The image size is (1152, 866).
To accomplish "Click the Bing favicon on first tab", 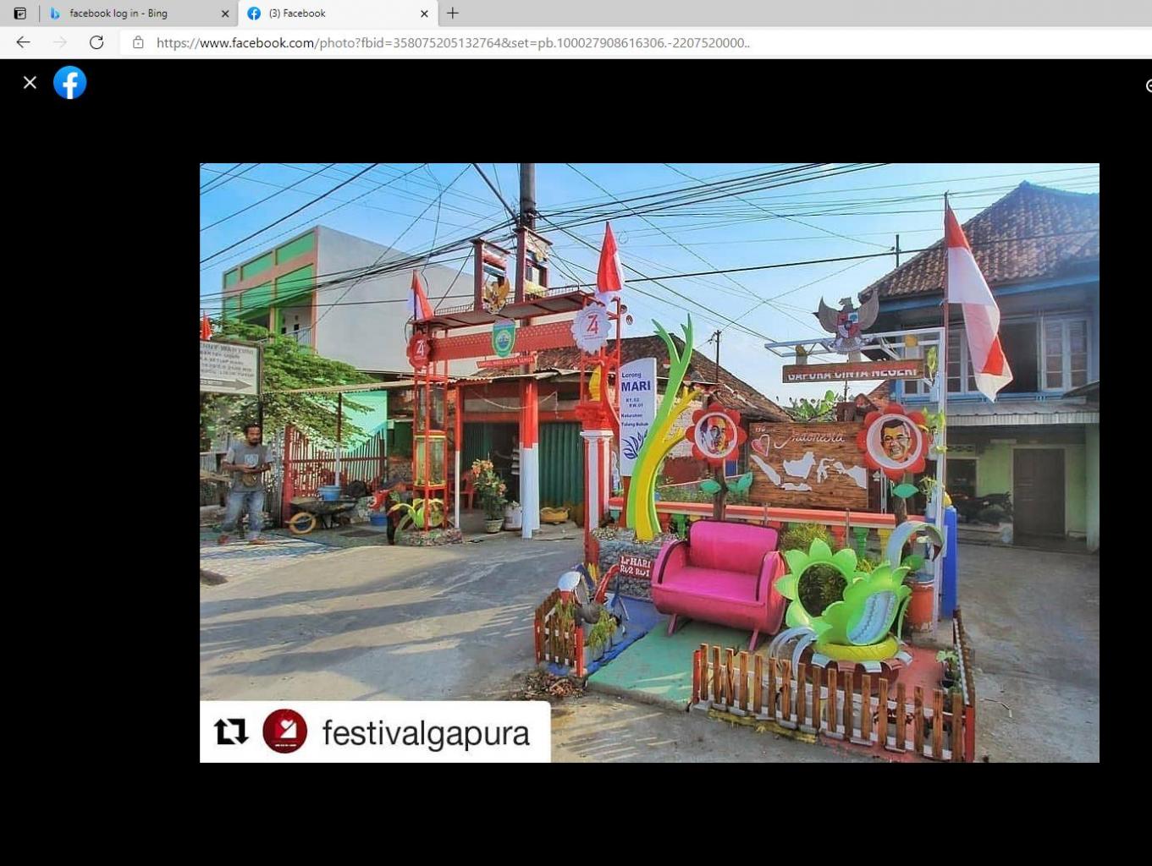I will click(x=55, y=14).
